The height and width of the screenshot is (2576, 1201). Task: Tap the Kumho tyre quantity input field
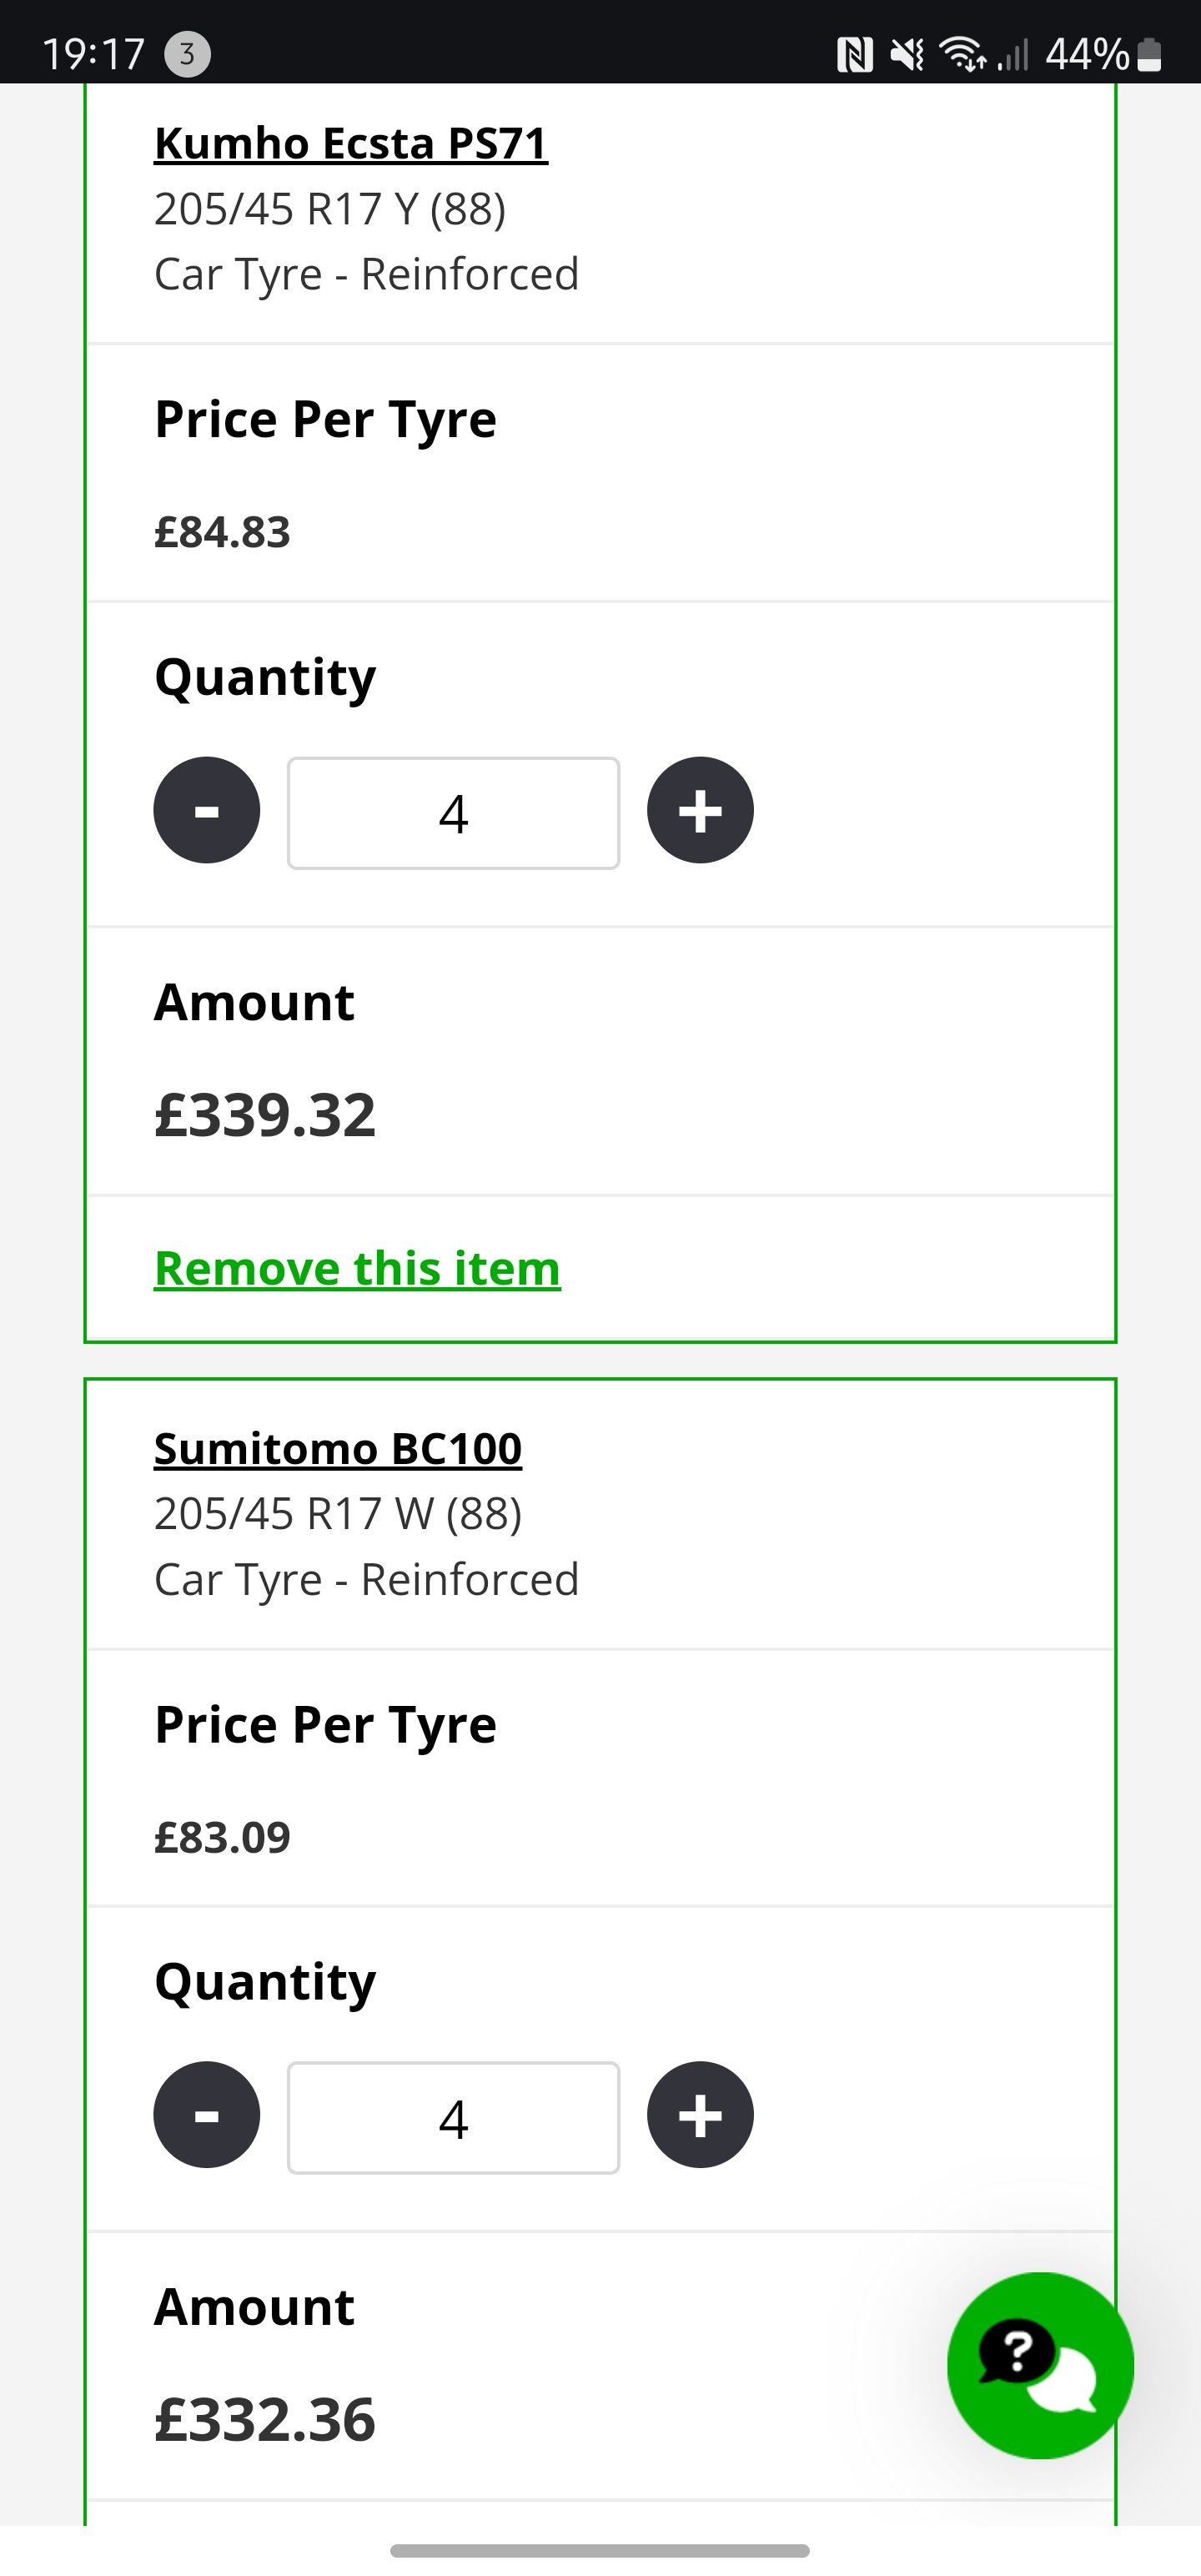pos(453,813)
